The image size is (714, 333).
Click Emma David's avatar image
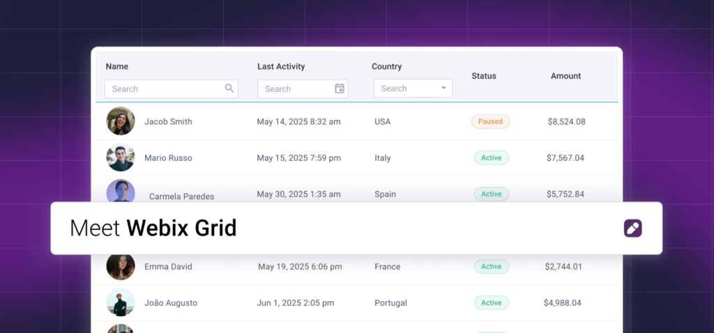pyautogui.click(x=121, y=267)
